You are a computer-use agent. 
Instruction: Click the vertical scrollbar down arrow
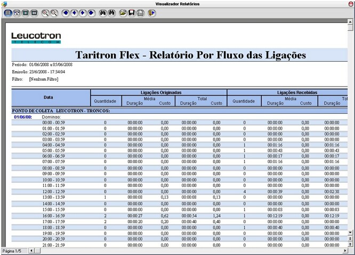[350, 232]
